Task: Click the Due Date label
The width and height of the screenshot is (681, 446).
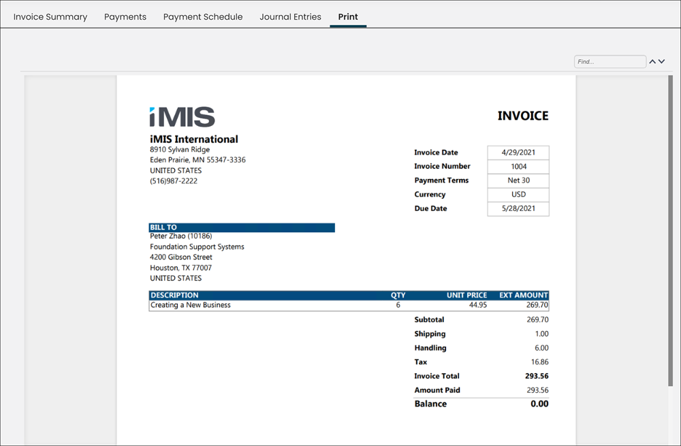Action: coord(430,208)
